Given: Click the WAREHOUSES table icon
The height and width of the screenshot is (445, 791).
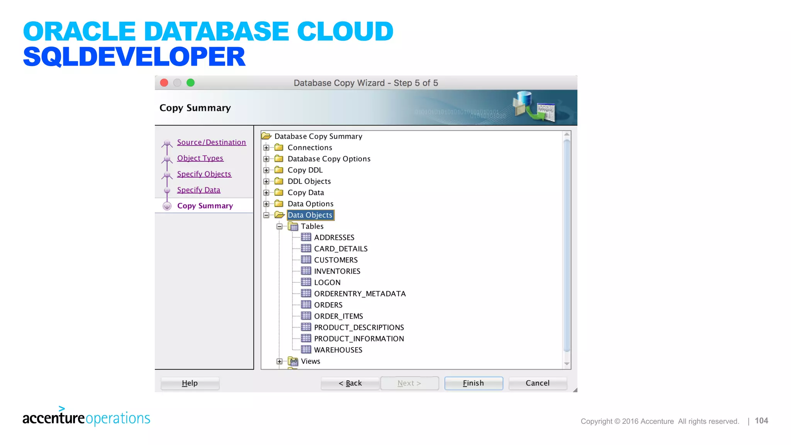Looking at the screenshot, I should tap(306, 349).
